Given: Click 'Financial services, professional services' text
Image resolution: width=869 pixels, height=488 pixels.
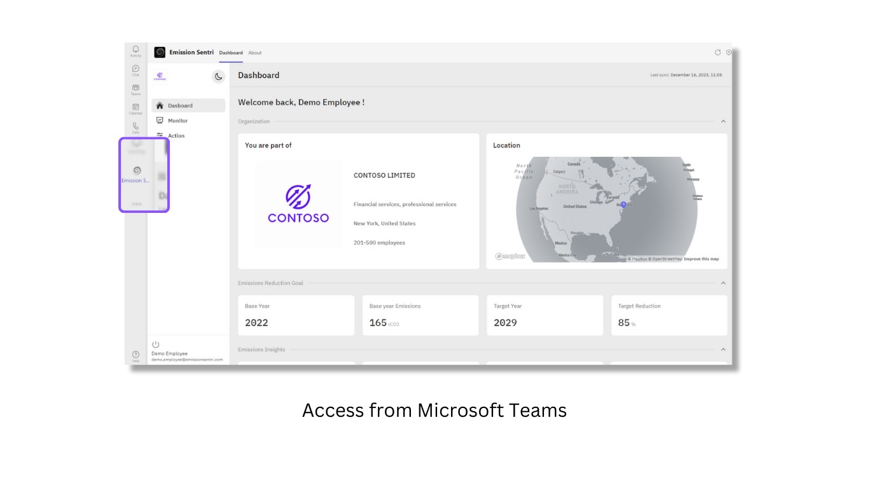Looking at the screenshot, I should point(405,205).
